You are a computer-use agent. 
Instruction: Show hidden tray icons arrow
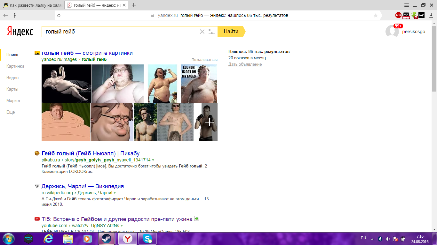[372, 239]
